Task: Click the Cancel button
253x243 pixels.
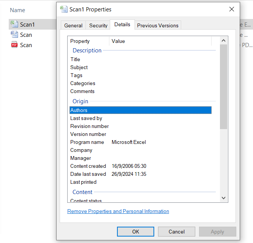Action: click(x=177, y=232)
